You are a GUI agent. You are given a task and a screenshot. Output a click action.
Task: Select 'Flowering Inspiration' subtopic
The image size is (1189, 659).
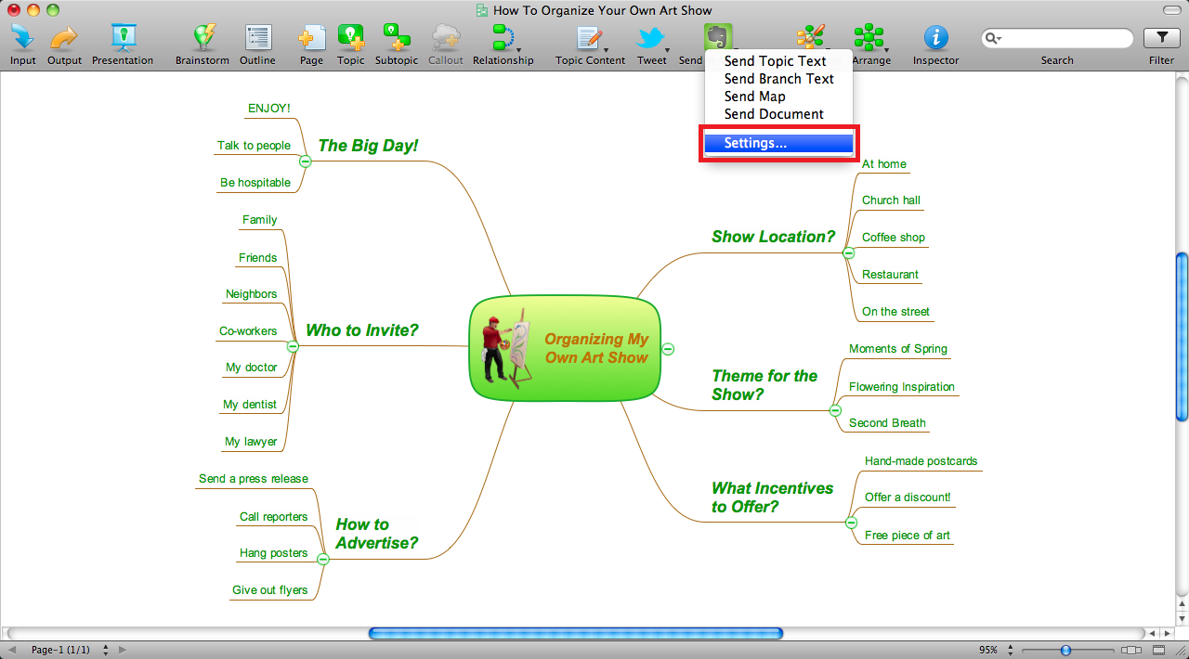(902, 387)
